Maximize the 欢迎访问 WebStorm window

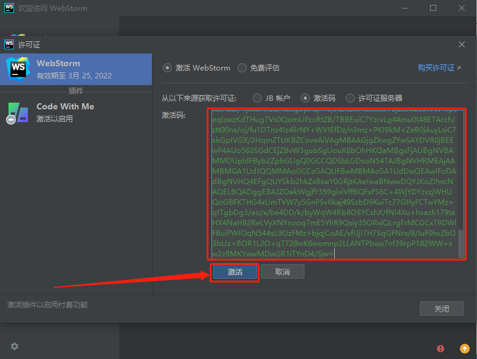click(x=433, y=8)
